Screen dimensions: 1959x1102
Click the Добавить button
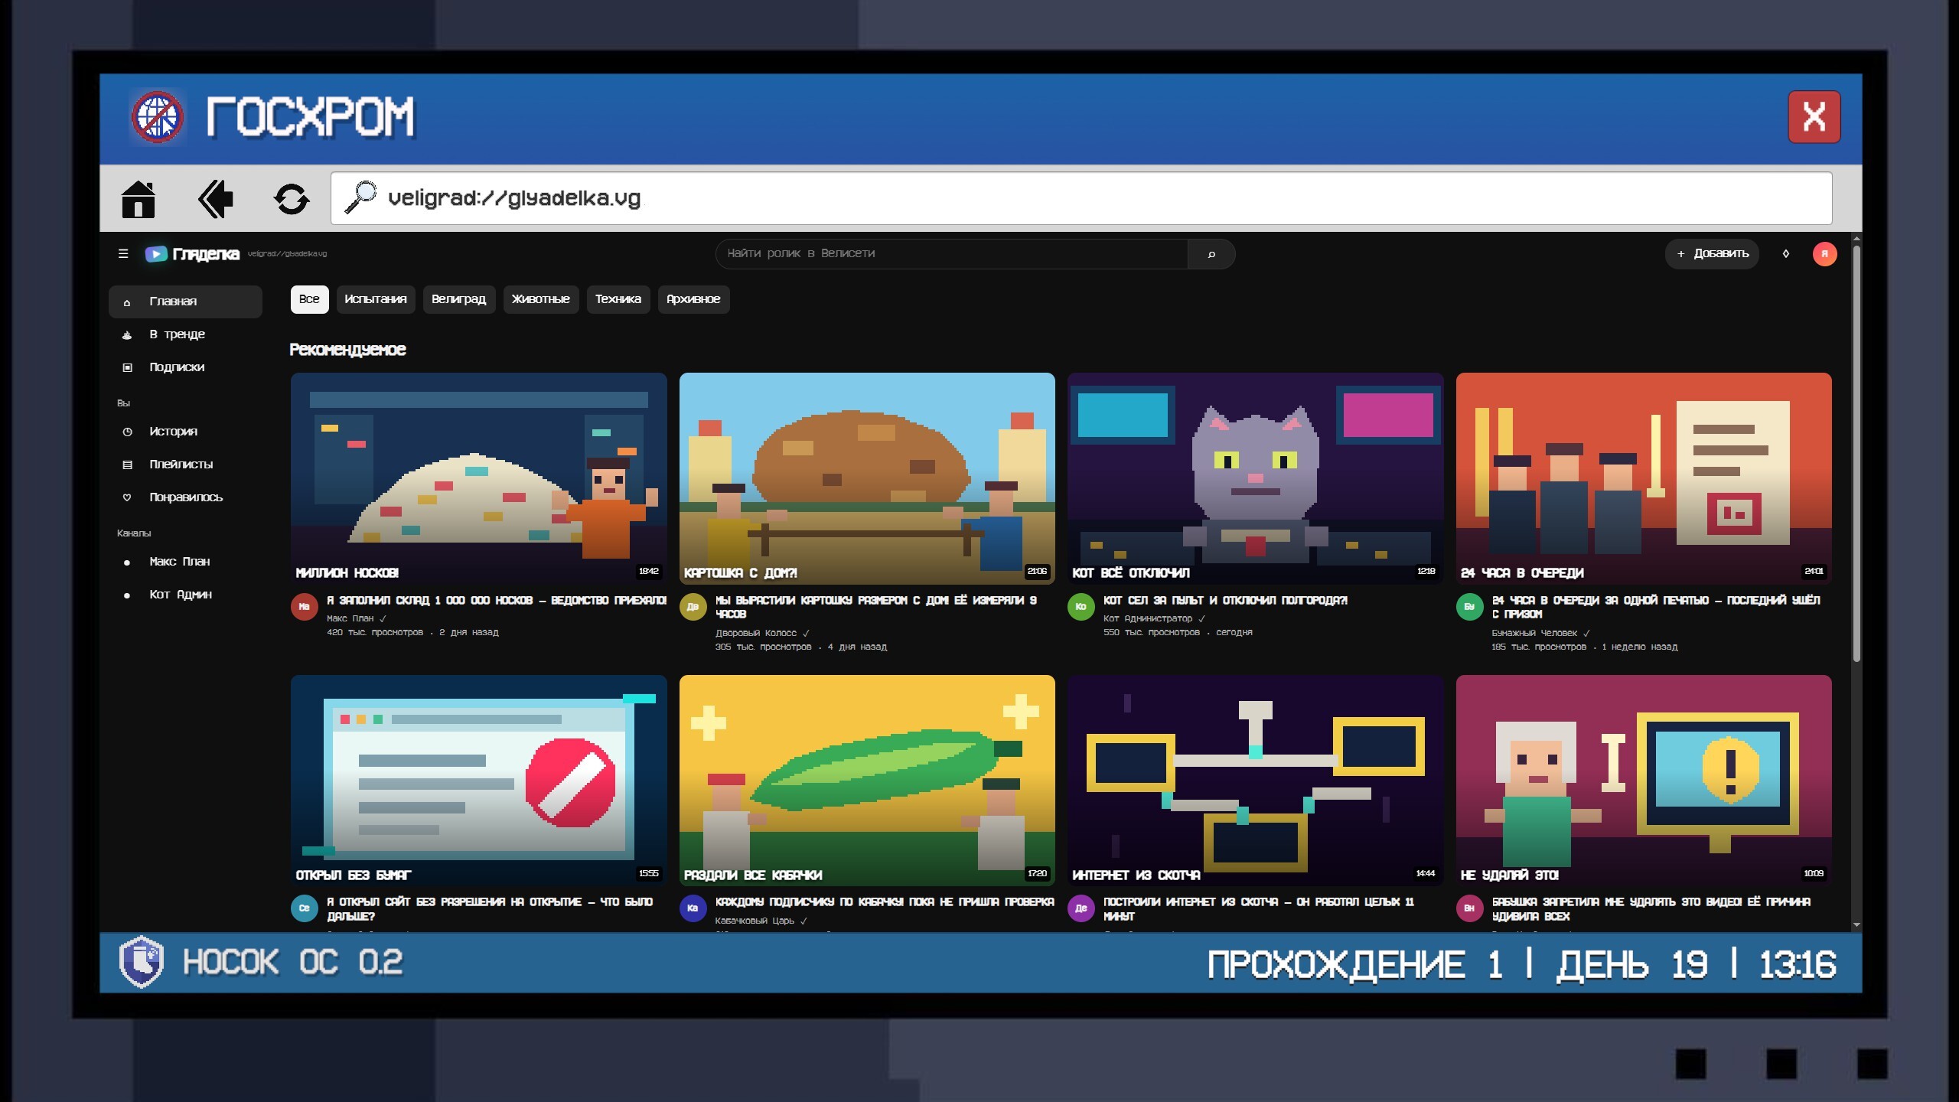1712,253
